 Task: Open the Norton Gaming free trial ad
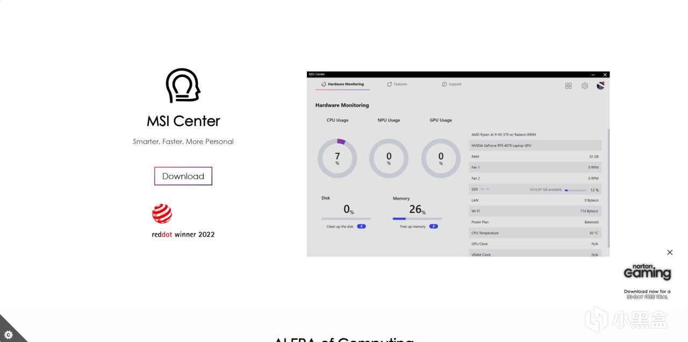tap(647, 282)
